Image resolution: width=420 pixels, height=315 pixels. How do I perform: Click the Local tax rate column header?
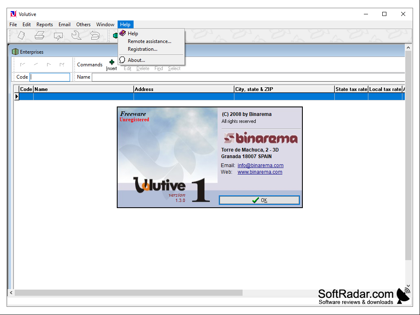coord(385,89)
